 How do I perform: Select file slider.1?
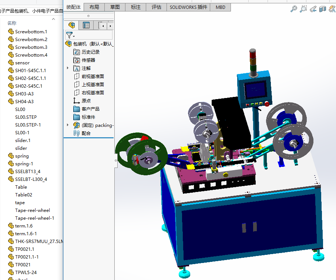click(x=23, y=140)
